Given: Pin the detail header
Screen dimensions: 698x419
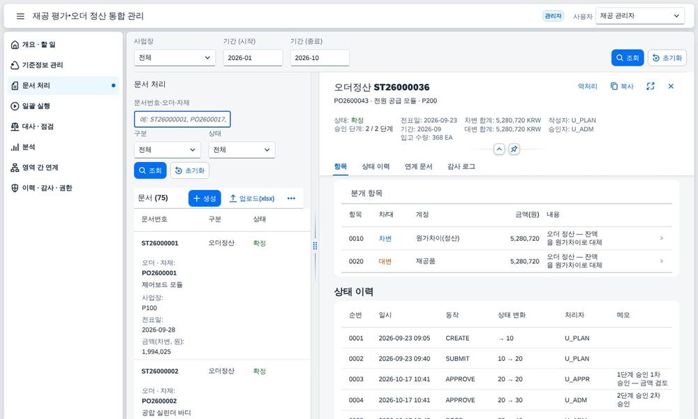Looking at the screenshot, I should [514, 149].
